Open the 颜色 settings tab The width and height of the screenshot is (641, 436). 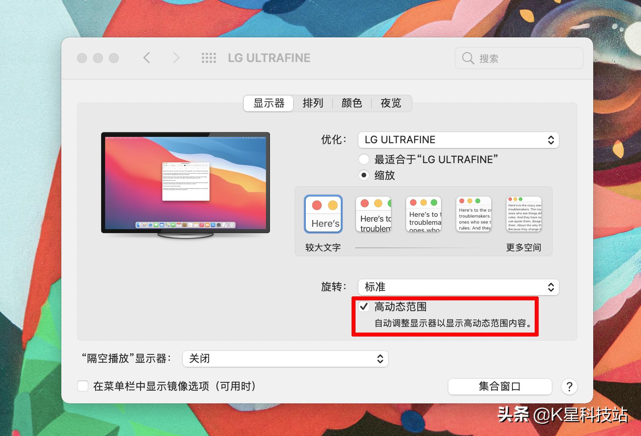352,103
